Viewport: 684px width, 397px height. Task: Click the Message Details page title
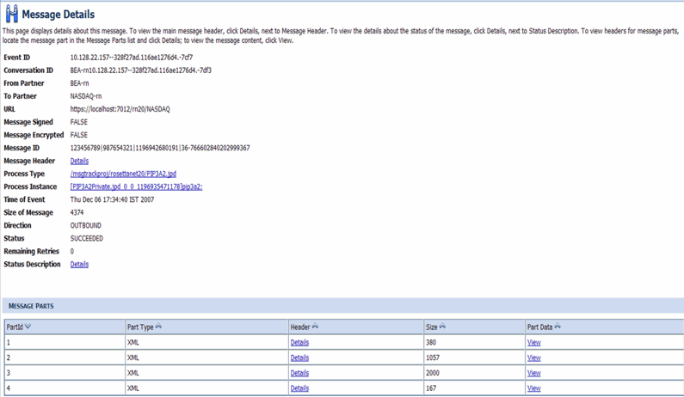58,15
